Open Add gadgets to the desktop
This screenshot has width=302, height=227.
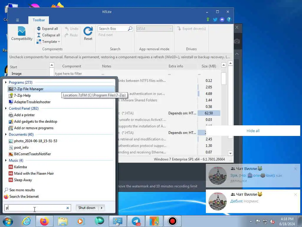tap(33, 121)
